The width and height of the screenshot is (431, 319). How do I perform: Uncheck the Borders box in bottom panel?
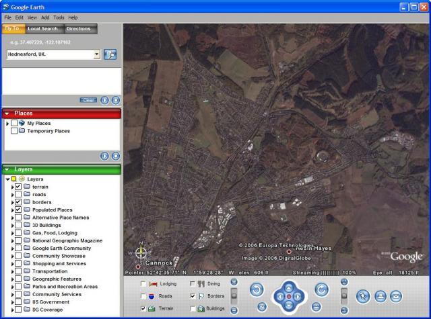pyautogui.click(x=193, y=296)
